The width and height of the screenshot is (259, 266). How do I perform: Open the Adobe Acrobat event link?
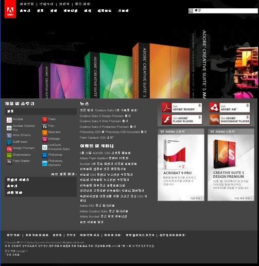pos(103,217)
